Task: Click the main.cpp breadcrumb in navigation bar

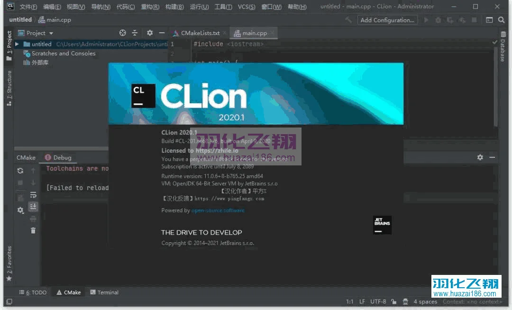Action: tap(55, 19)
